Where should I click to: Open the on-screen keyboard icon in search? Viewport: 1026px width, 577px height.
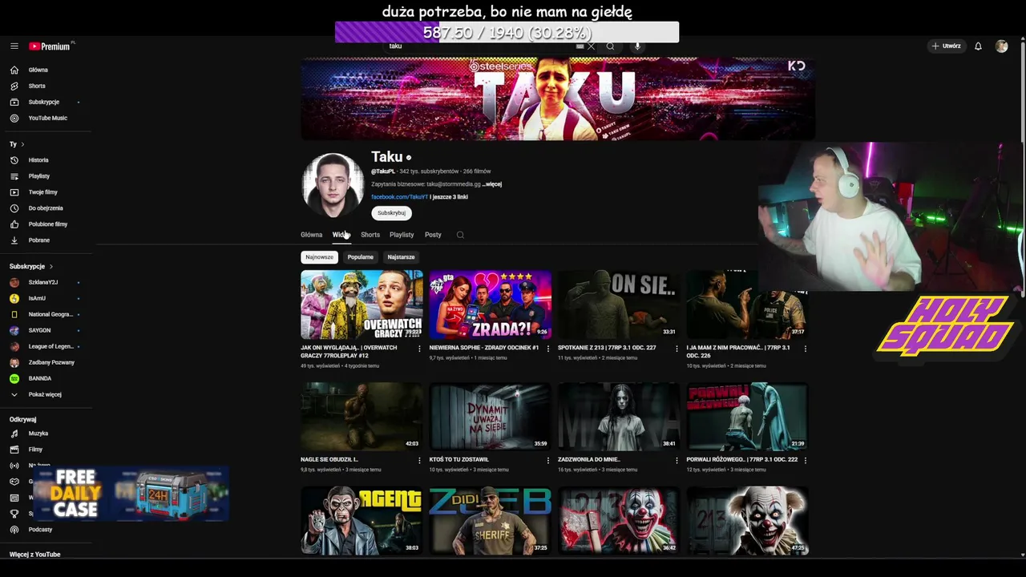click(x=580, y=46)
